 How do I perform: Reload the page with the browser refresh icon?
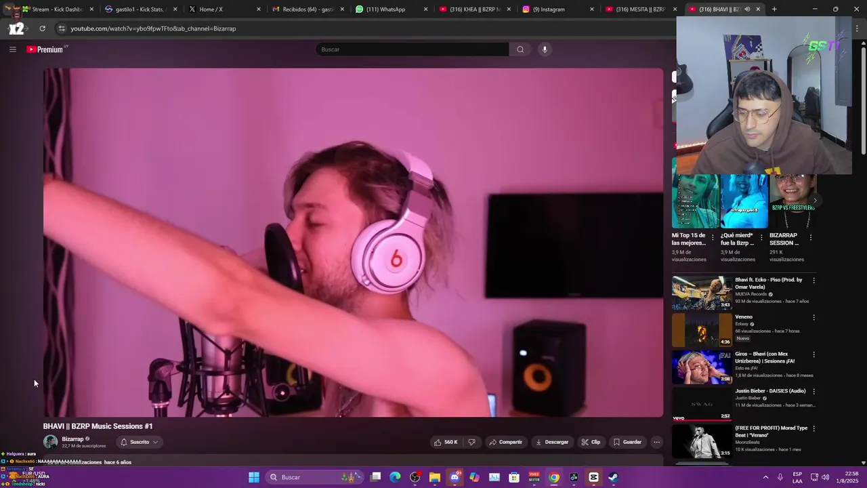coord(42,28)
